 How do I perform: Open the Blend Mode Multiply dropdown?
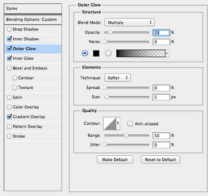(129, 23)
